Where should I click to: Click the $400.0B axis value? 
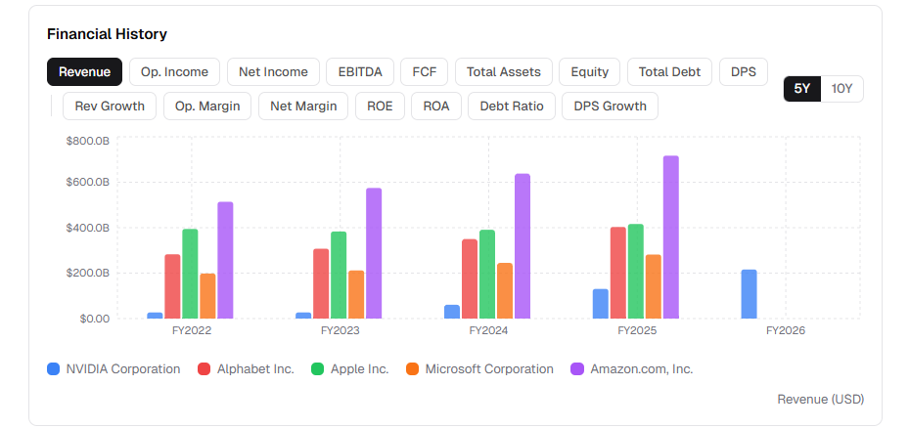click(x=88, y=229)
